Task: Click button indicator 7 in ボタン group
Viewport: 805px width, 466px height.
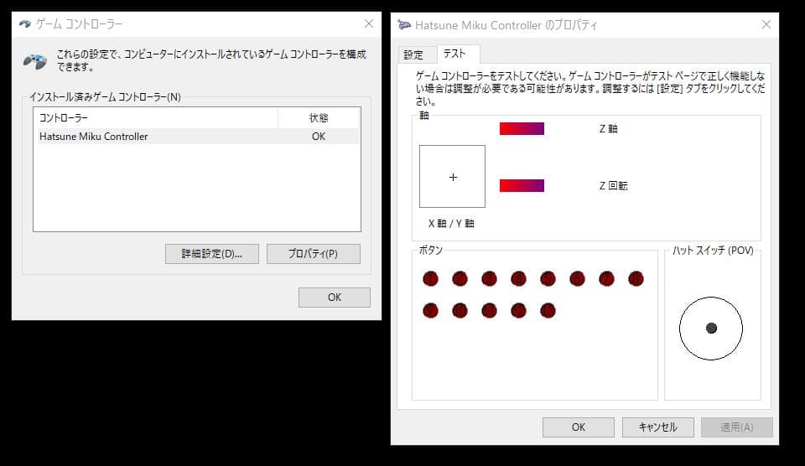Action: [606, 278]
